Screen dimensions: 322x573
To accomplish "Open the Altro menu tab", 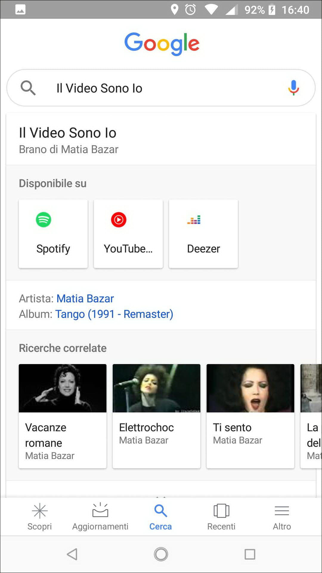I will (x=282, y=517).
